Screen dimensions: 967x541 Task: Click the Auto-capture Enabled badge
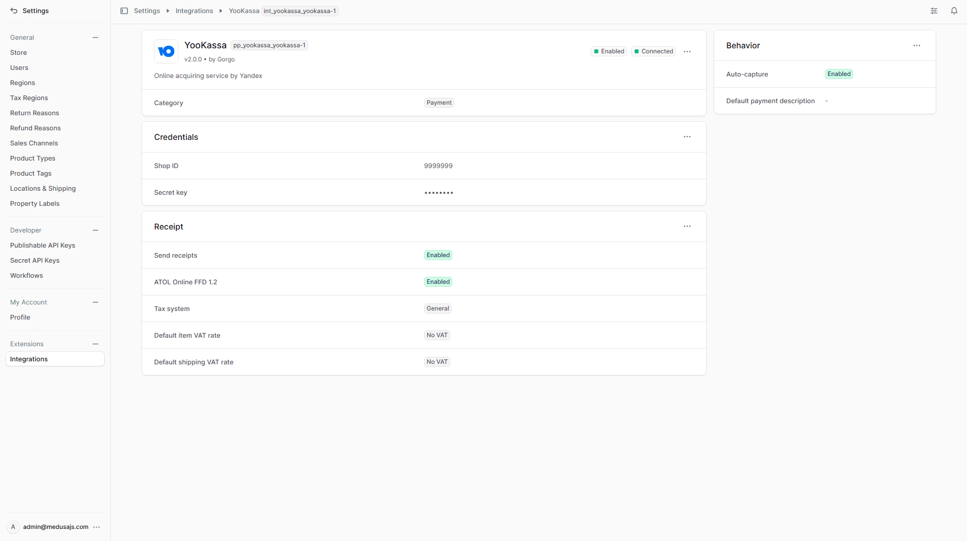click(839, 74)
